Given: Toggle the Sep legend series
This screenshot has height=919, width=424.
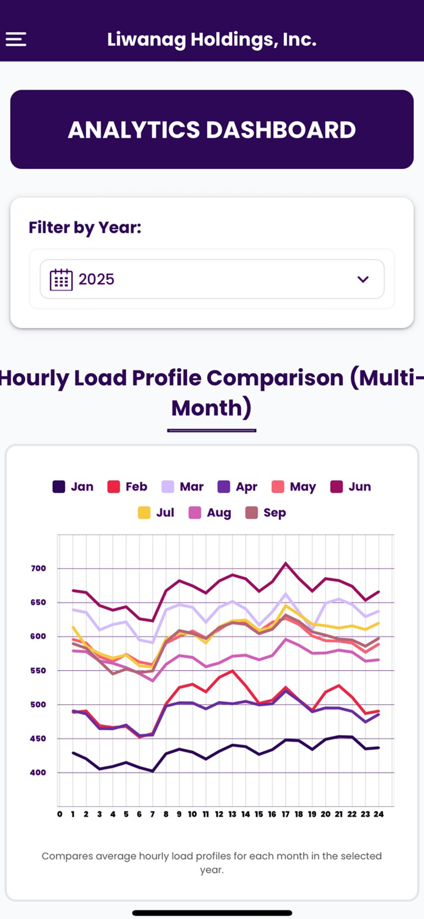Looking at the screenshot, I should click(266, 512).
